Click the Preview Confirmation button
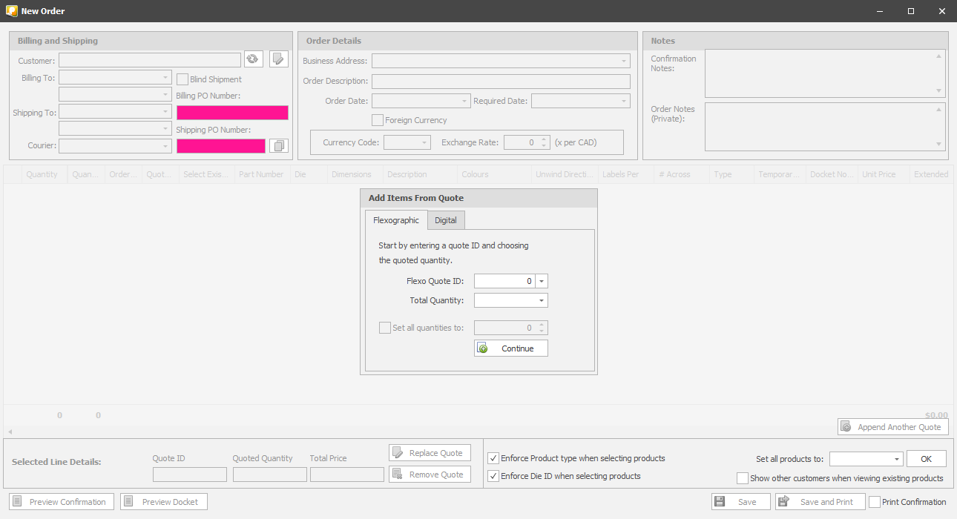The width and height of the screenshot is (957, 519). pos(62,502)
